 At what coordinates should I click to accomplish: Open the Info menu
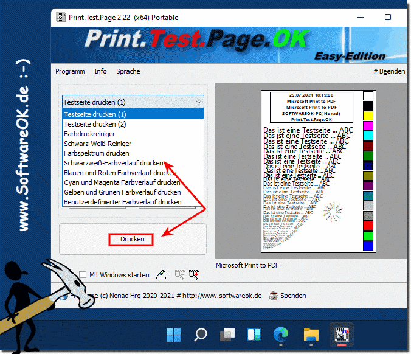tap(100, 71)
